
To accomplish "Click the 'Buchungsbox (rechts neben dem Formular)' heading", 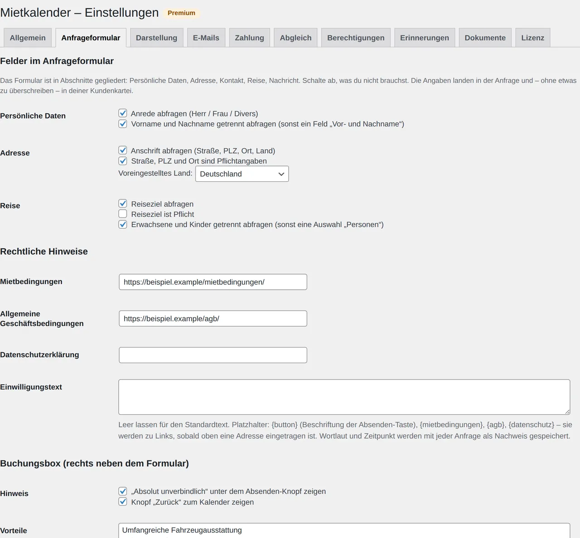I will click(x=94, y=464).
